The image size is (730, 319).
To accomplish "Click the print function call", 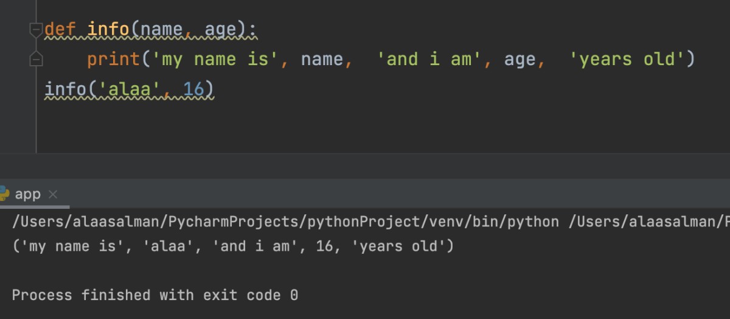I will [x=113, y=59].
